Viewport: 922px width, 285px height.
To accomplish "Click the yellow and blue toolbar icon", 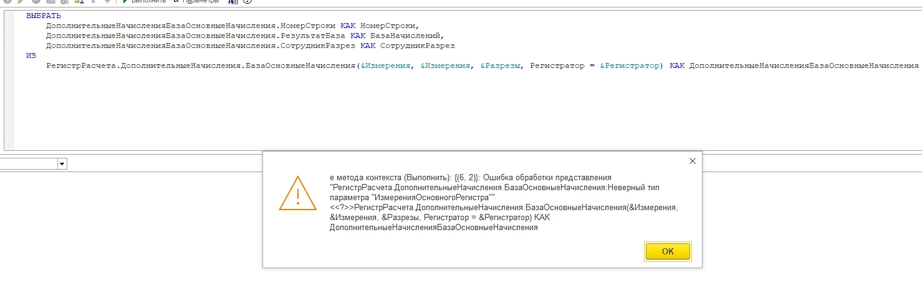I will pos(79,1).
